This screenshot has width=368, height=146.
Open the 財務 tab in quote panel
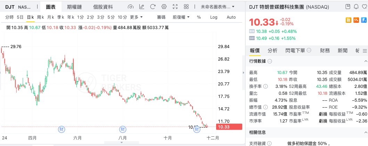coord(325,51)
